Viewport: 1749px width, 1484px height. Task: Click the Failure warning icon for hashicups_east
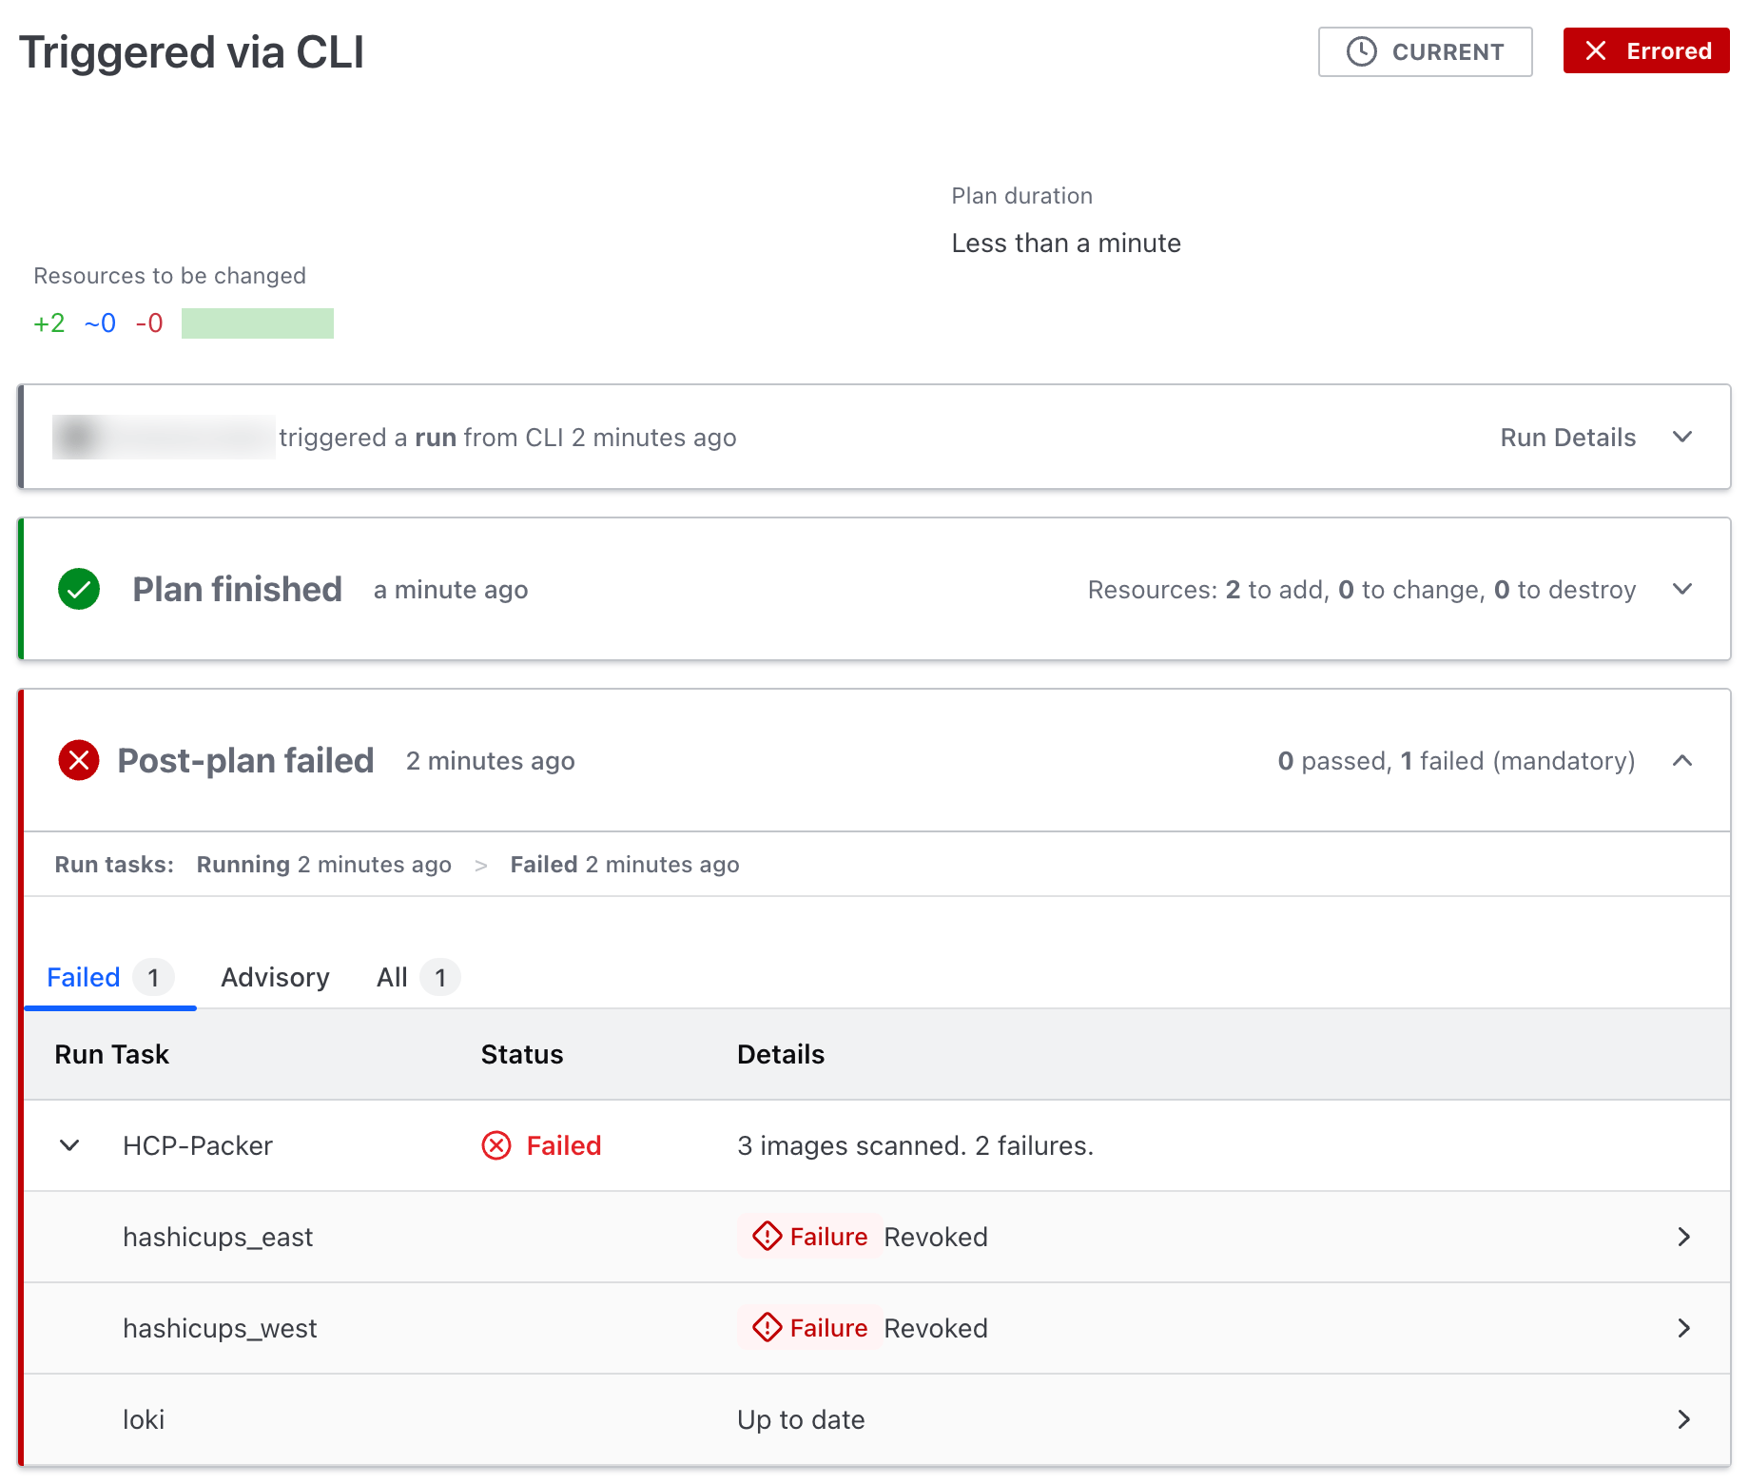point(766,1237)
